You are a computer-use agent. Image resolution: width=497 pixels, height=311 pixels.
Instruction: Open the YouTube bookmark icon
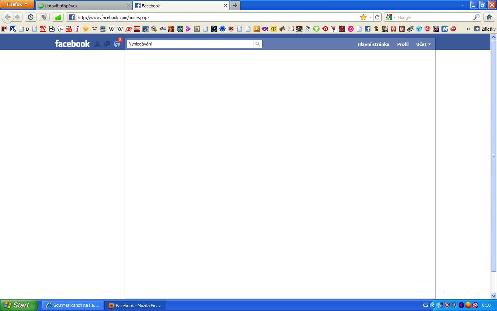[69, 29]
